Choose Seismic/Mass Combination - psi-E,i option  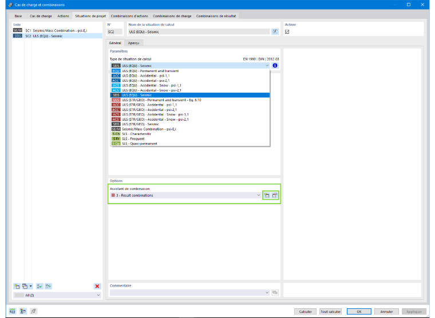coord(190,129)
